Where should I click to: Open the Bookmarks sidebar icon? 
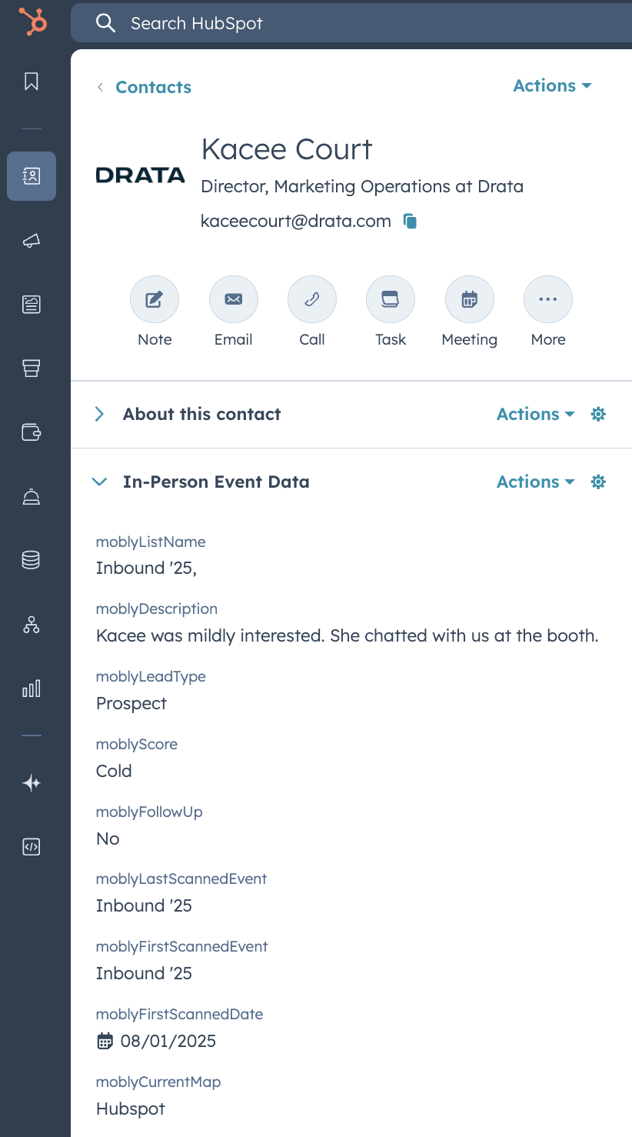tap(32, 82)
